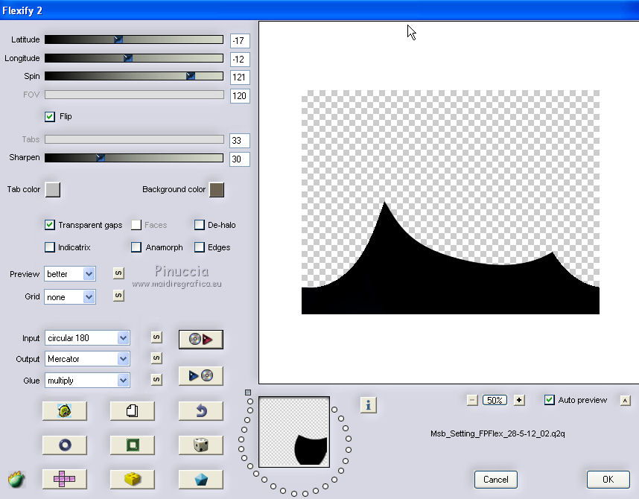Enable the Indicatrix checkbox
The image size is (639, 499).
50,247
